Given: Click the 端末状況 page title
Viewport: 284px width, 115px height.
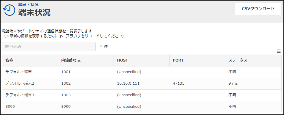Looking at the screenshot, I should tap(34, 13).
